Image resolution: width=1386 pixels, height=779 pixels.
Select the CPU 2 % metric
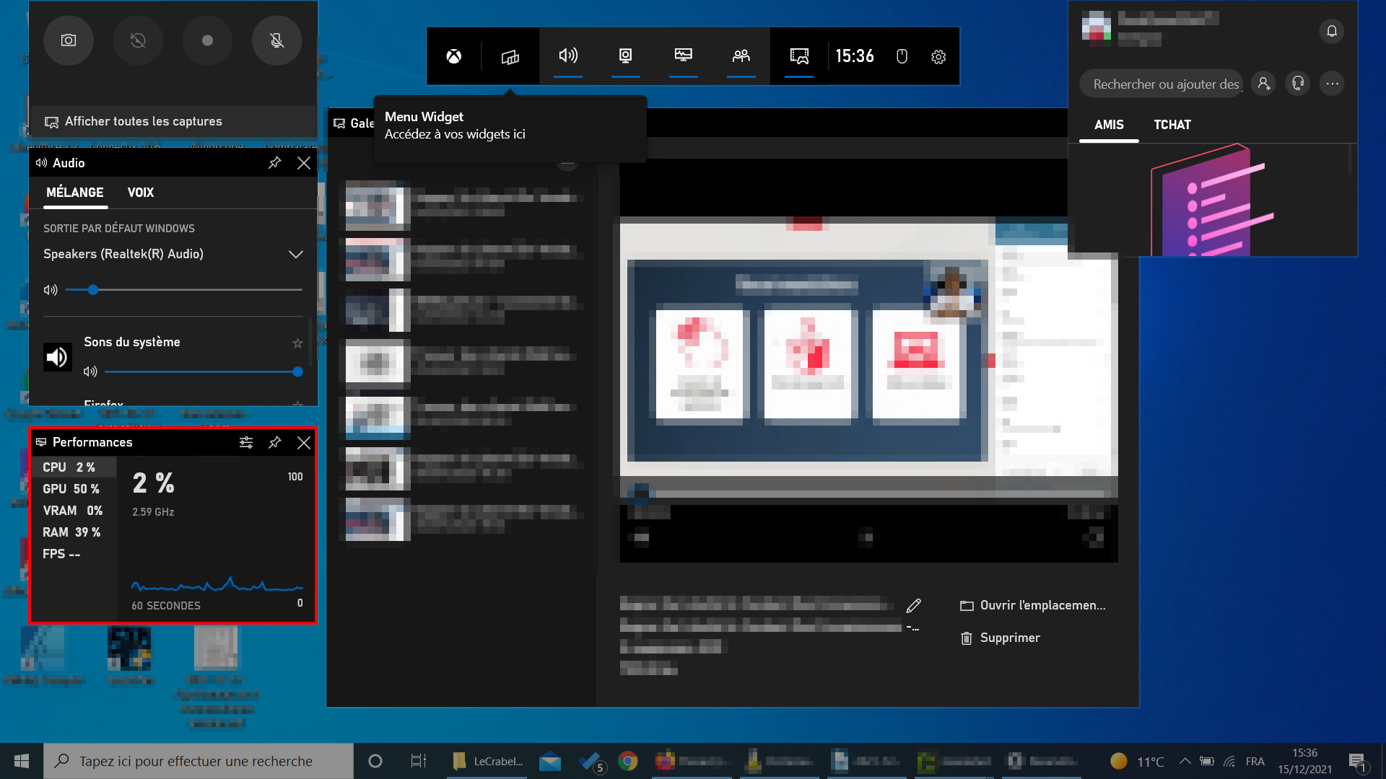74,467
